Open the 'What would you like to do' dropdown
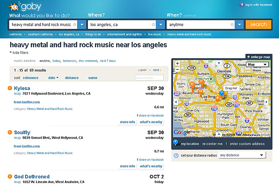 82,25
